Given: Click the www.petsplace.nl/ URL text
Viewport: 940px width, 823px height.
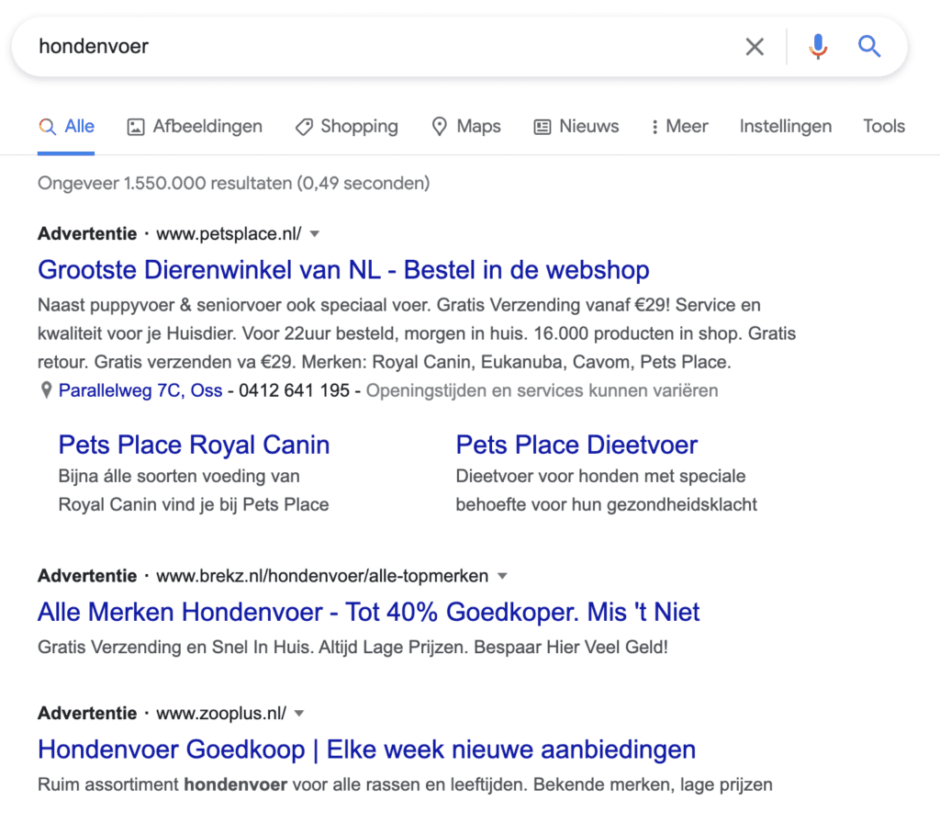Looking at the screenshot, I should 229,234.
